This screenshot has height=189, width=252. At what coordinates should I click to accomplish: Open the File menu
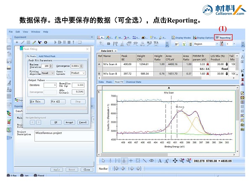tap(10, 31)
